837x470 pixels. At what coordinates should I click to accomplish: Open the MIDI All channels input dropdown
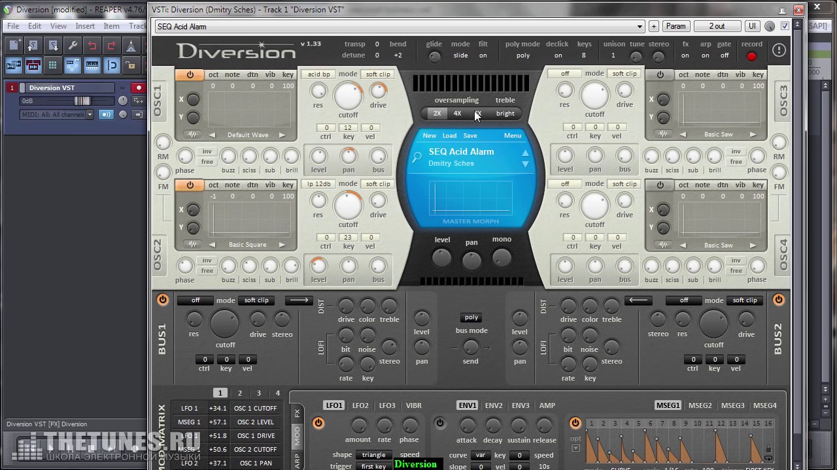(56, 115)
